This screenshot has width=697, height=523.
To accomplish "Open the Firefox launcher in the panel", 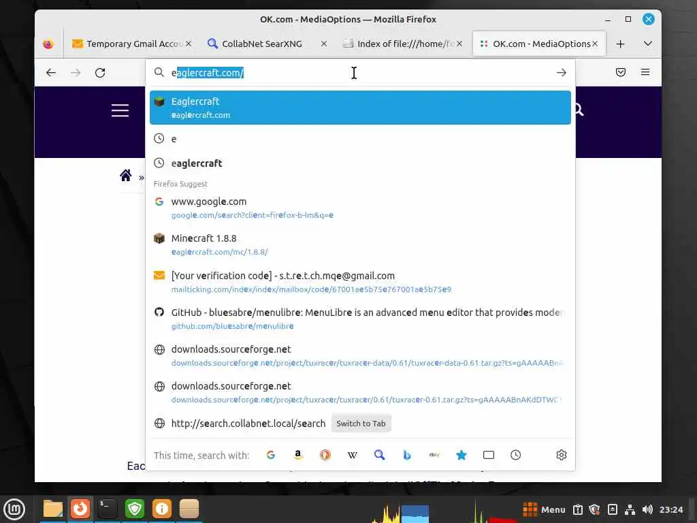I will 80,509.
